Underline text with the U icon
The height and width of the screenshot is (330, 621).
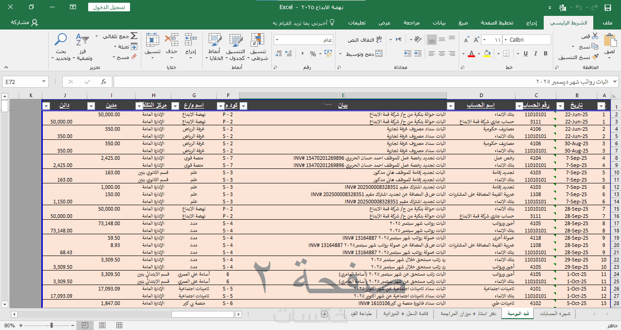click(x=526, y=54)
